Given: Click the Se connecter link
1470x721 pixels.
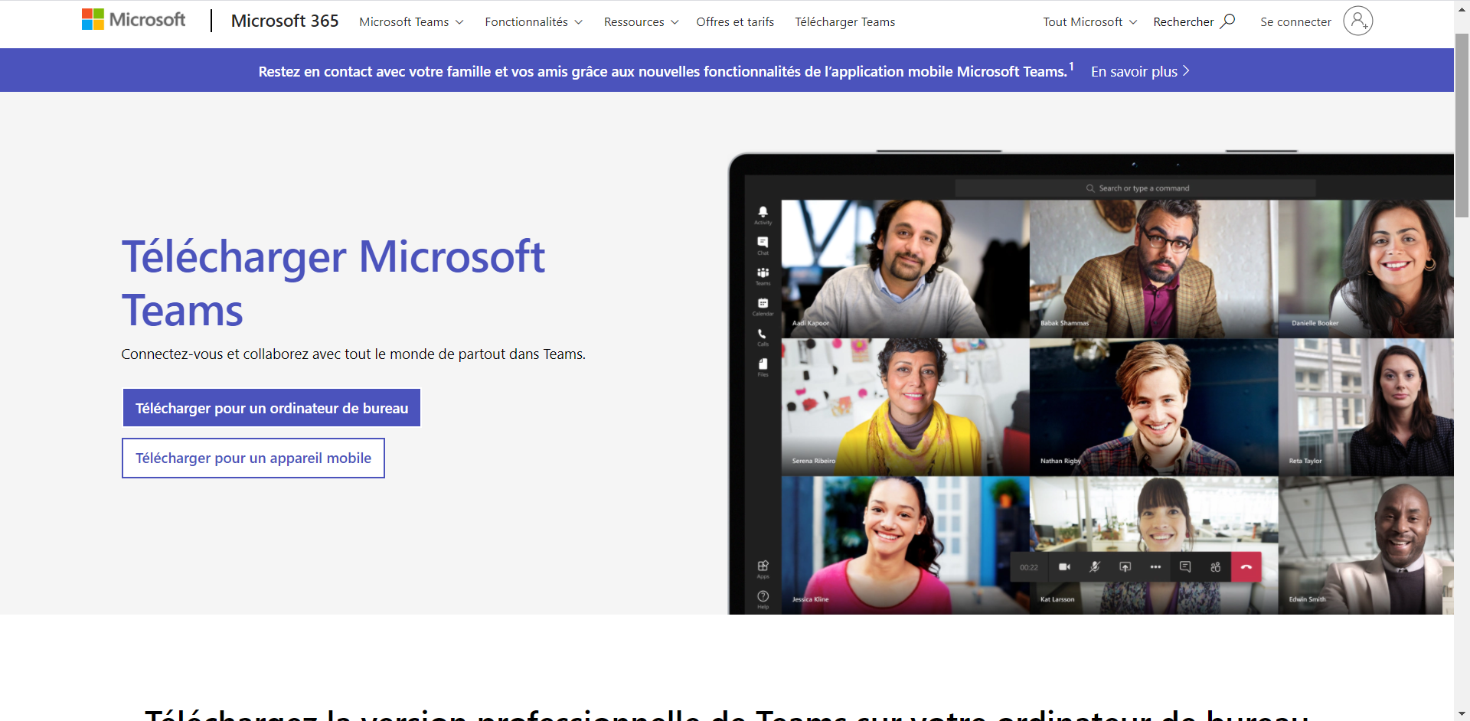Looking at the screenshot, I should point(1295,22).
